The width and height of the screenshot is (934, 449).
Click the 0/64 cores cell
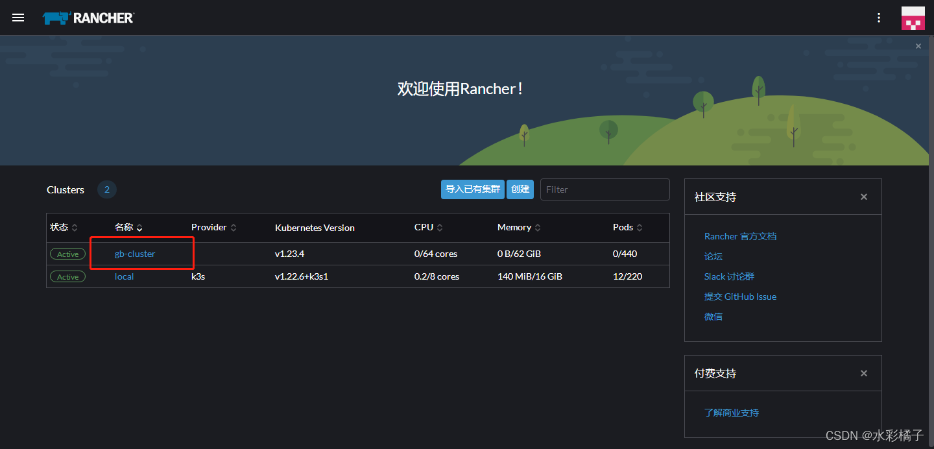tap(436, 254)
